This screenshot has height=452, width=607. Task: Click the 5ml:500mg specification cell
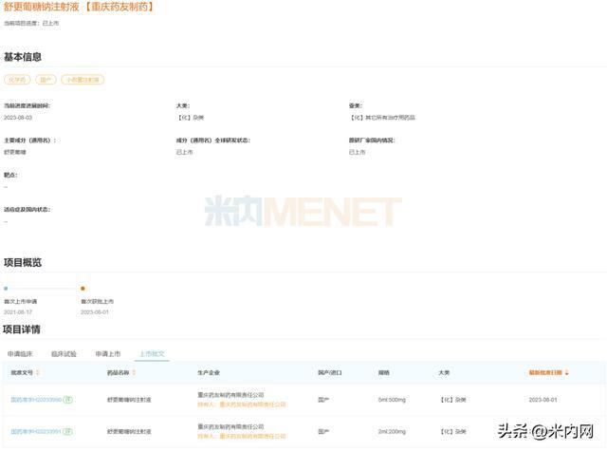coord(392,400)
